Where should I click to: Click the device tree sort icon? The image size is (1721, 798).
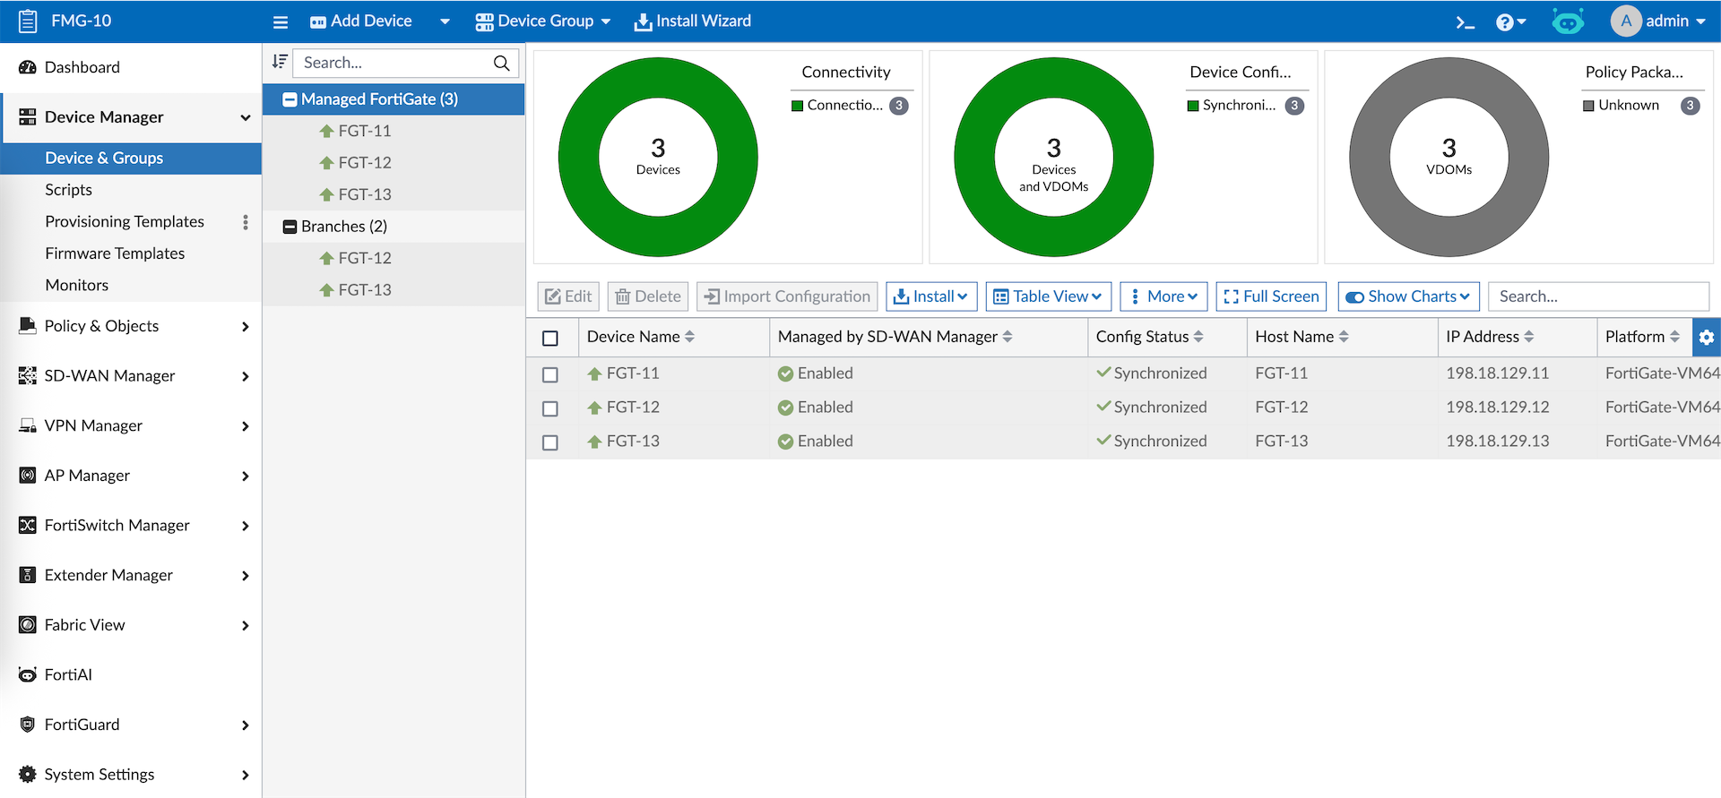coord(280,62)
